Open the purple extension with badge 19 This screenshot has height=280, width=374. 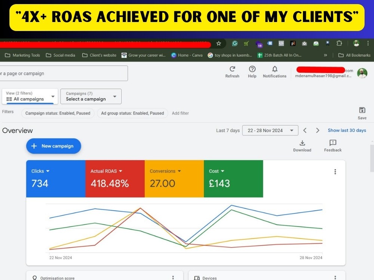point(258,44)
